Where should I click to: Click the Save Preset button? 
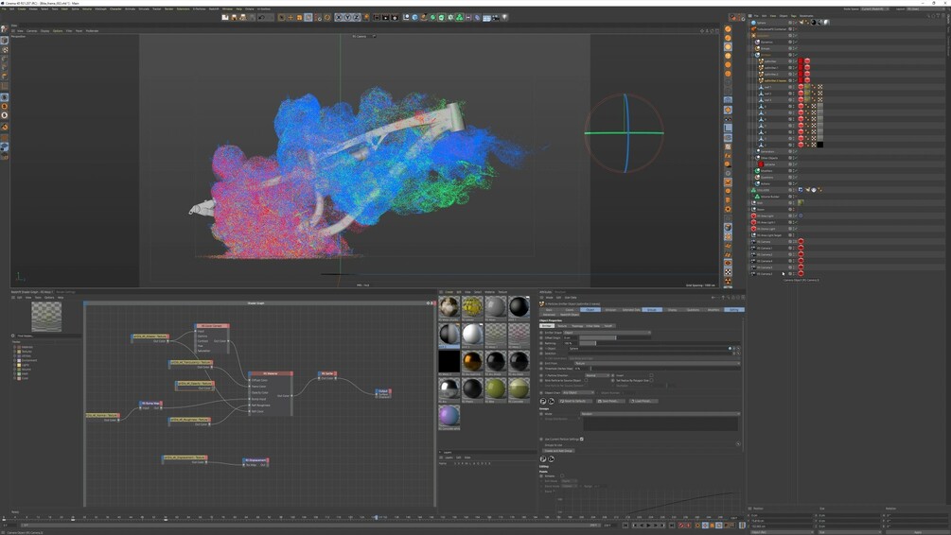pos(610,401)
